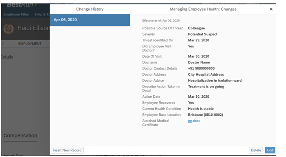Image resolution: width=286 pixels, height=157 pixels.
Task: Click the Brisbane (8510-0002) location value
Action: tap(206, 114)
